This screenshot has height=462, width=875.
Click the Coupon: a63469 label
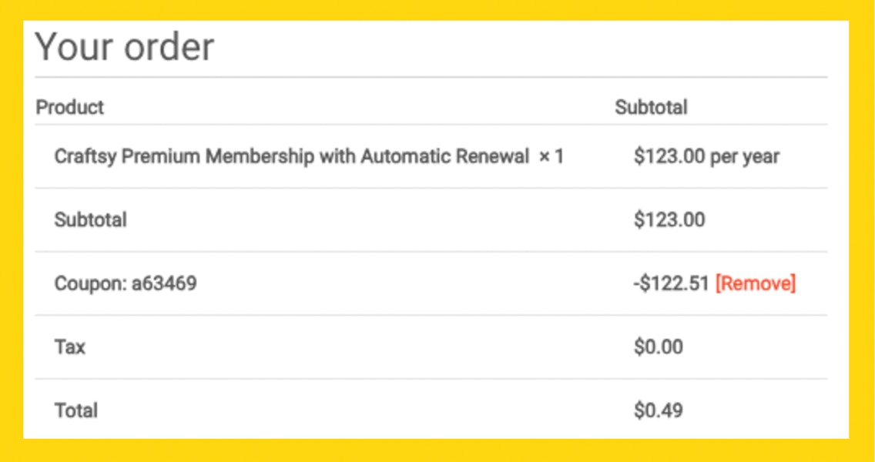(126, 283)
